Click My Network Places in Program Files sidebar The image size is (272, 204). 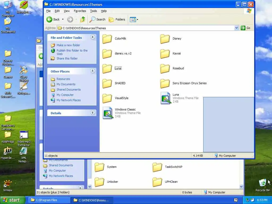[x=61, y=176]
